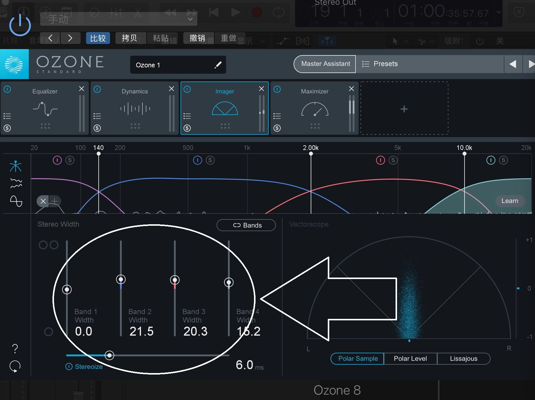Click the Learn crossover button
The height and width of the screenshot is (400, 535).
(x=510, y=201)
